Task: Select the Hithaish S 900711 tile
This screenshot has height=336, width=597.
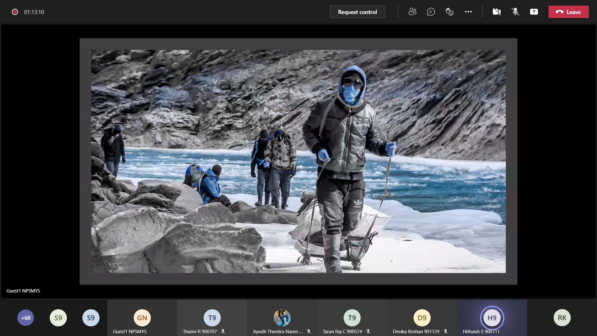Action: [x=492, y=318]
